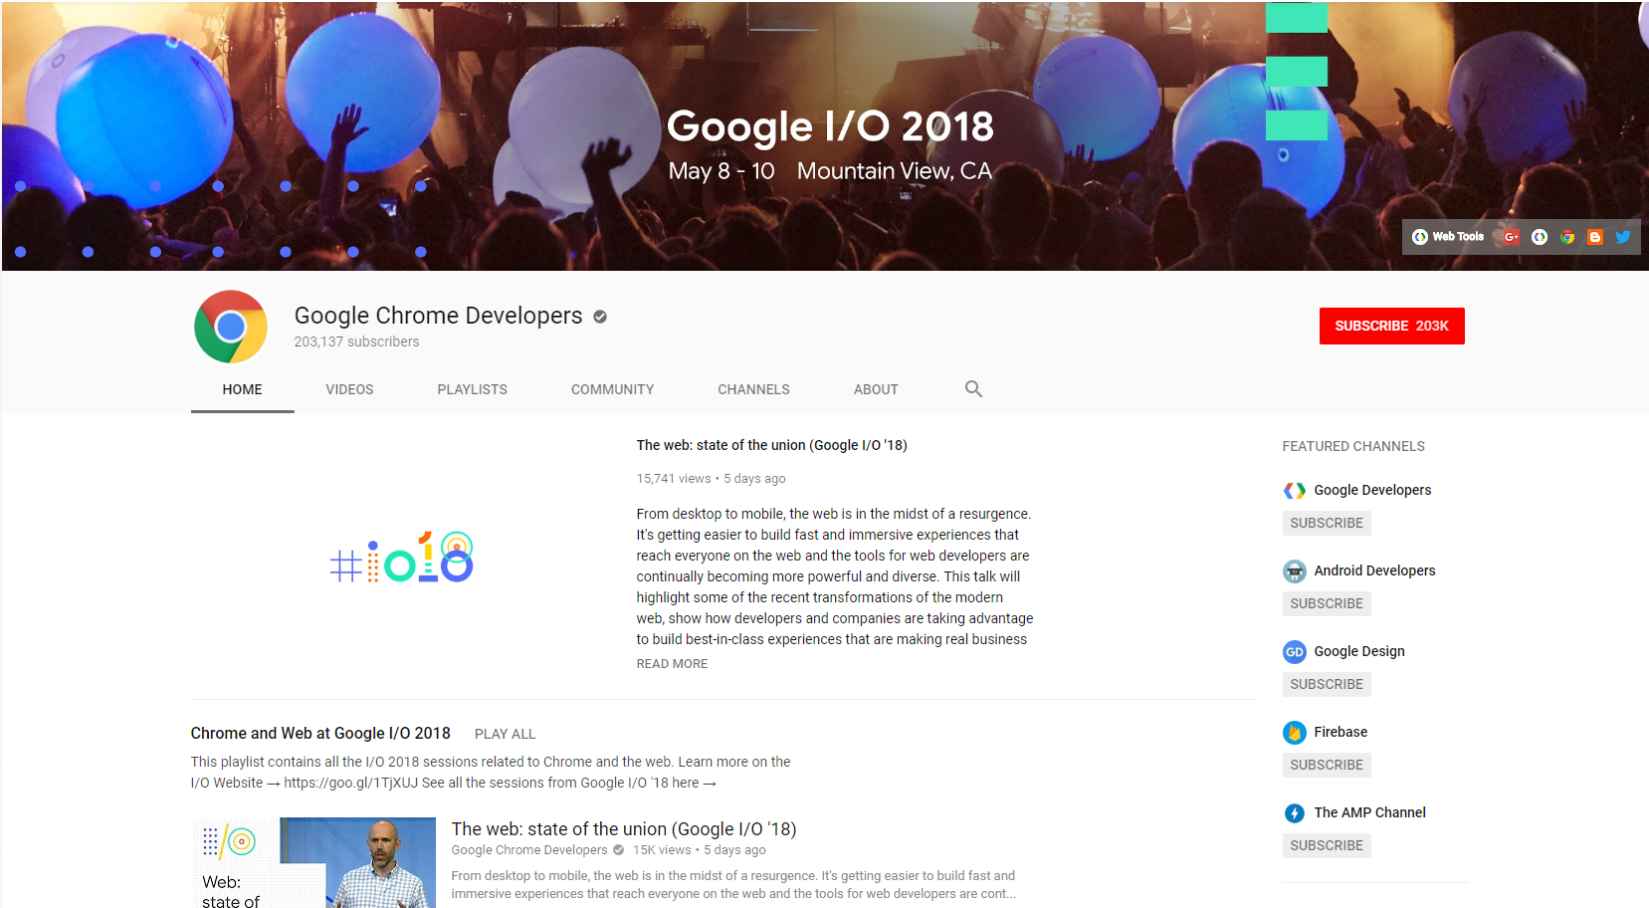Expand description with READ MORE
1649x908 pixels.
pos(672,664)
